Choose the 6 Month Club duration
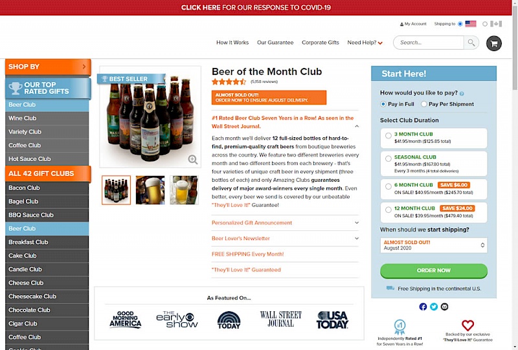This screenshot has width=518, height=350. coord(433,189)
